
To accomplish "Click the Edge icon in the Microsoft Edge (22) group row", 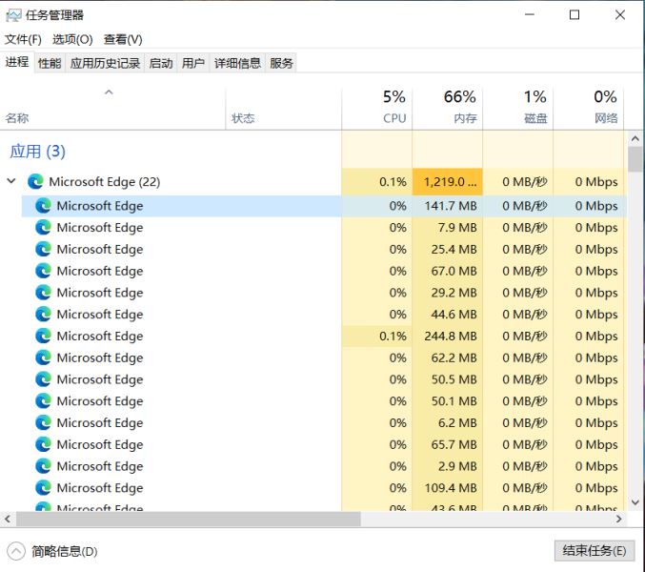I will (x=35, y=181).
